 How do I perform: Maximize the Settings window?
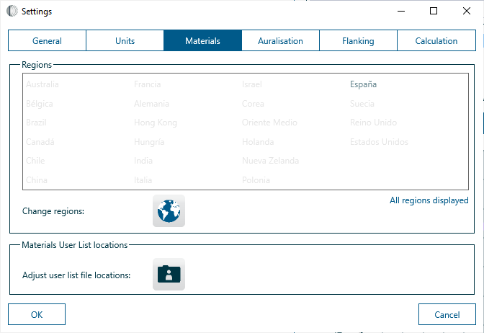pyautogui.click(x=434, y=11)
